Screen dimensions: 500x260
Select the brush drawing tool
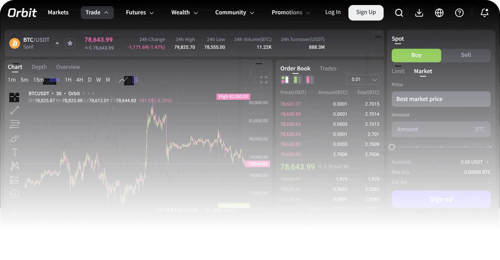(15, 138)
